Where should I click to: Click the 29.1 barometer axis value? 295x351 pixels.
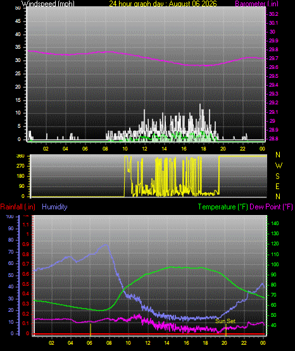(273, 112)
